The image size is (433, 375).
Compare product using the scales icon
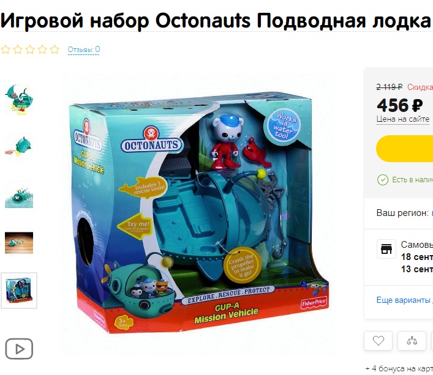[412, 341]
